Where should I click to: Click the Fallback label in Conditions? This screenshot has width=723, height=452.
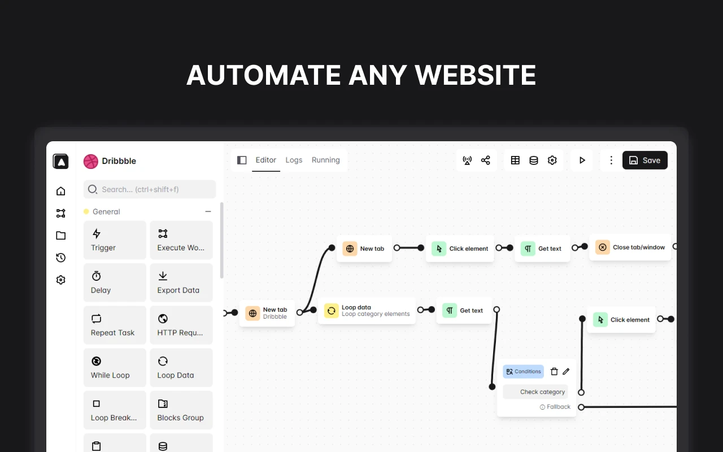coord(555,407)
